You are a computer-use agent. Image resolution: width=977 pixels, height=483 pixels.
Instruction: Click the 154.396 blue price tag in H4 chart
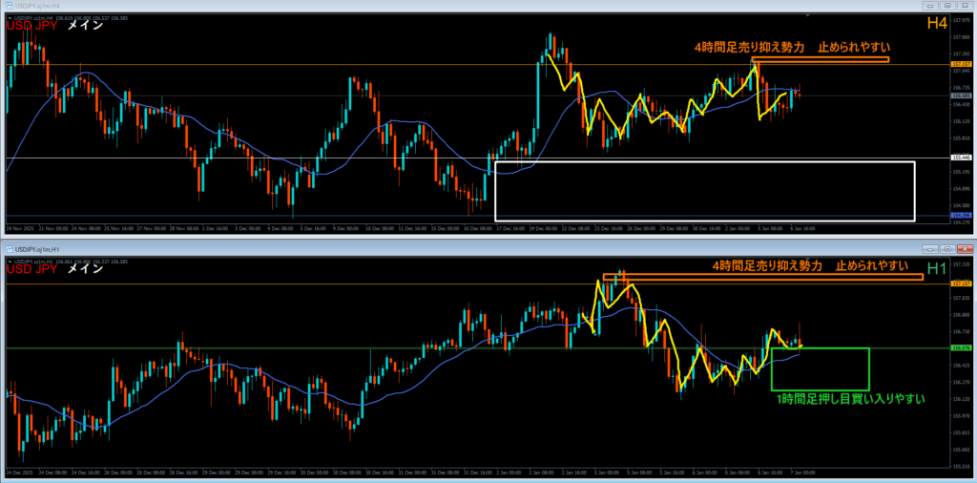click(960, 216)
